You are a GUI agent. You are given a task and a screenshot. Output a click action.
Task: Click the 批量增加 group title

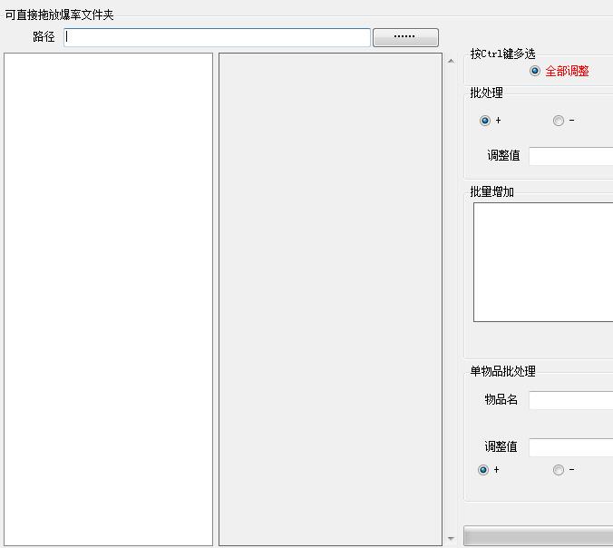pos(491,191)
